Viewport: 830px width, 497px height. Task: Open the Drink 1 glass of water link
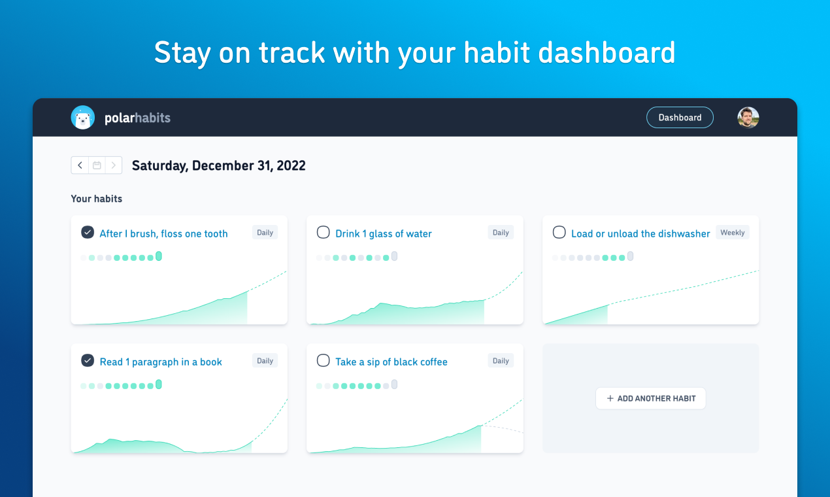[384, 233]
